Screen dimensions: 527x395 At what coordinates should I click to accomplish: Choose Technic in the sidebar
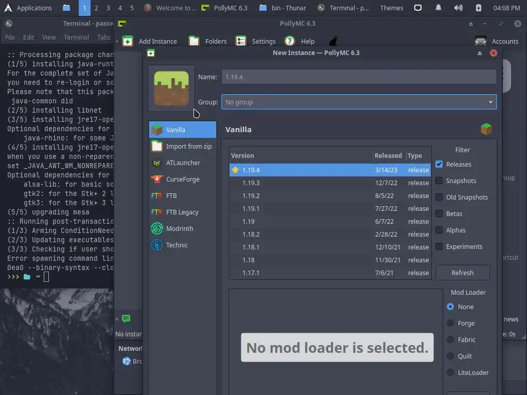coord(183,245)
